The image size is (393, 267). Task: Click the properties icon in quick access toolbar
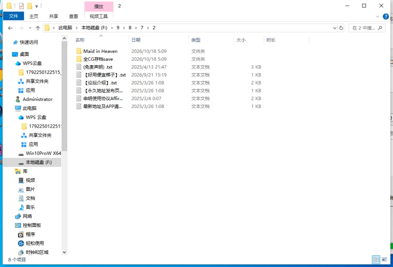(x=21, y=6)
